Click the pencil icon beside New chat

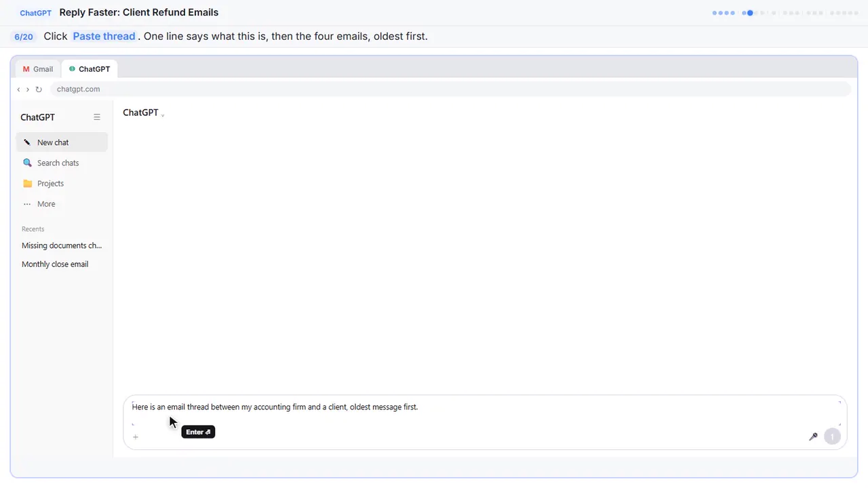[27, 142]
